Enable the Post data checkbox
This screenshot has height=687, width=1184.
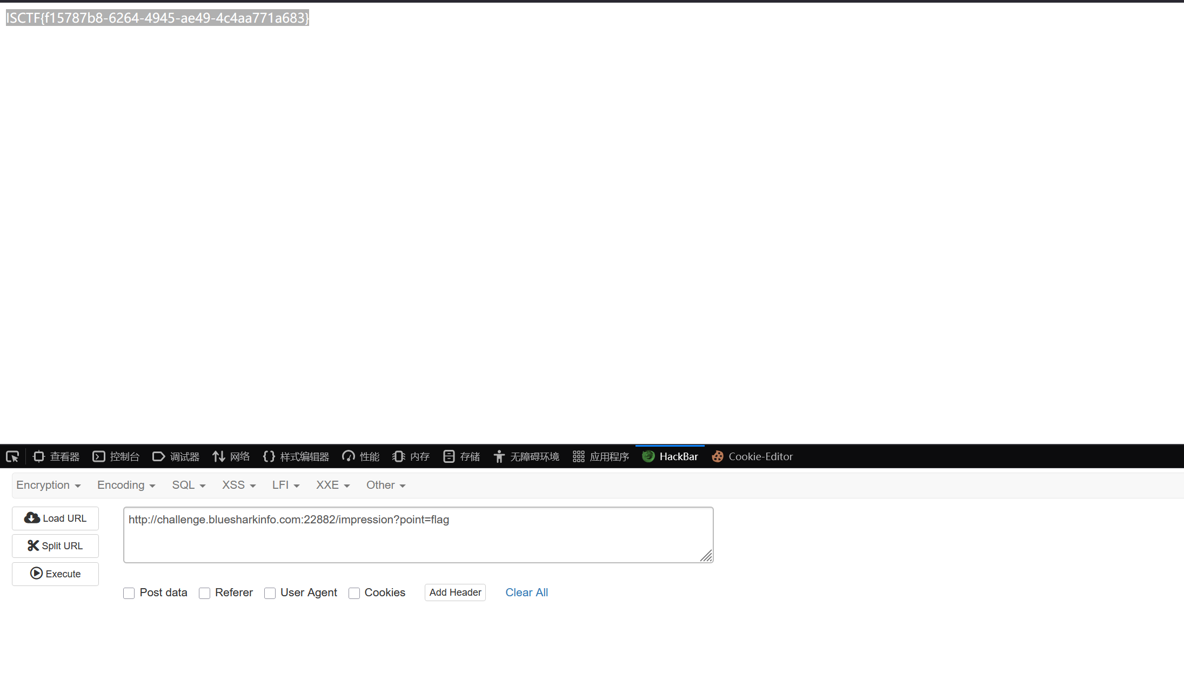(x=129, y=594)
